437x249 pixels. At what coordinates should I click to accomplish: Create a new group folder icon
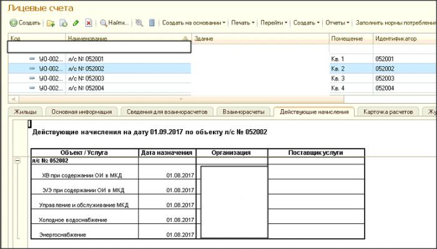point(51,23)
